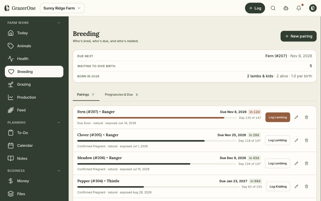The height and width of the screenshot is (201, 321).
Task: Switch to the Pregnancies & Due tab
Action: click(x=122, y=95)
